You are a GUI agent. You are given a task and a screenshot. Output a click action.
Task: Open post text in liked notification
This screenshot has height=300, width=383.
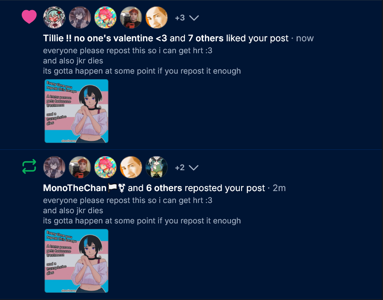pos(142,61)
